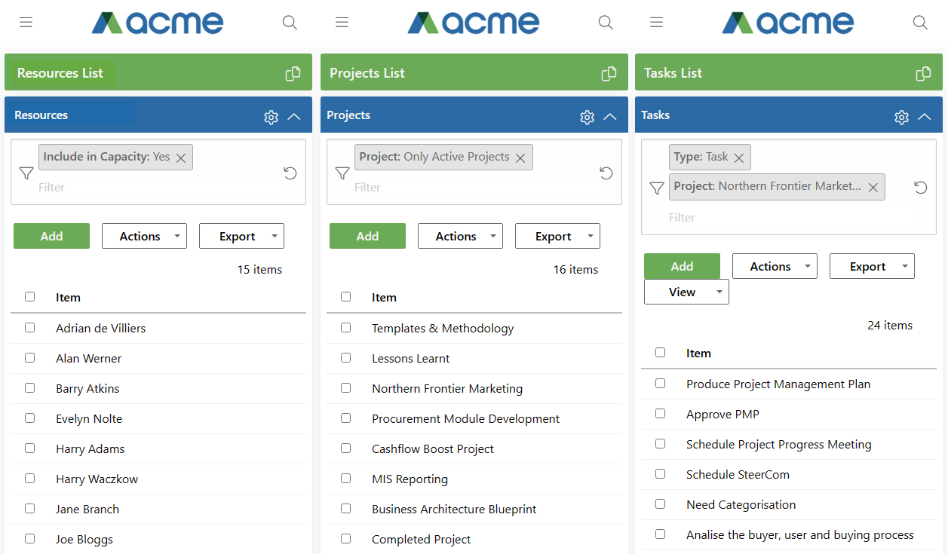948x554 pixels.
Task: Select all resources via header checkbox
Action: pyautogui.click(x=29, y=297)
